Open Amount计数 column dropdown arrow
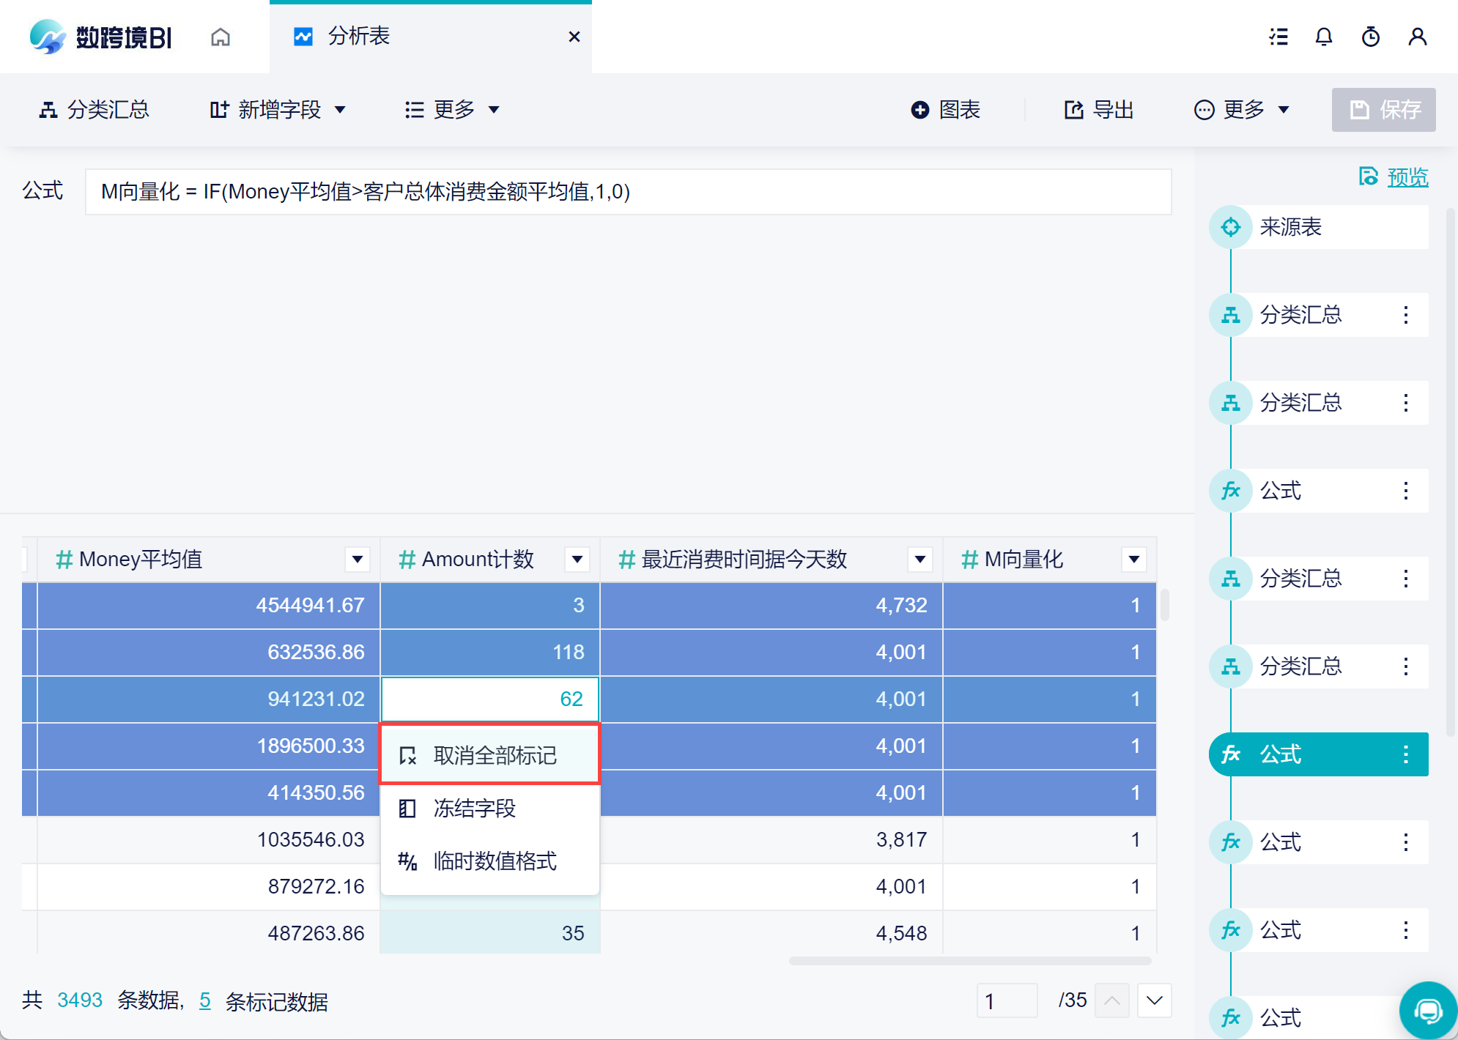The width and height of the screenshot is (1458, 1040). 577,560
